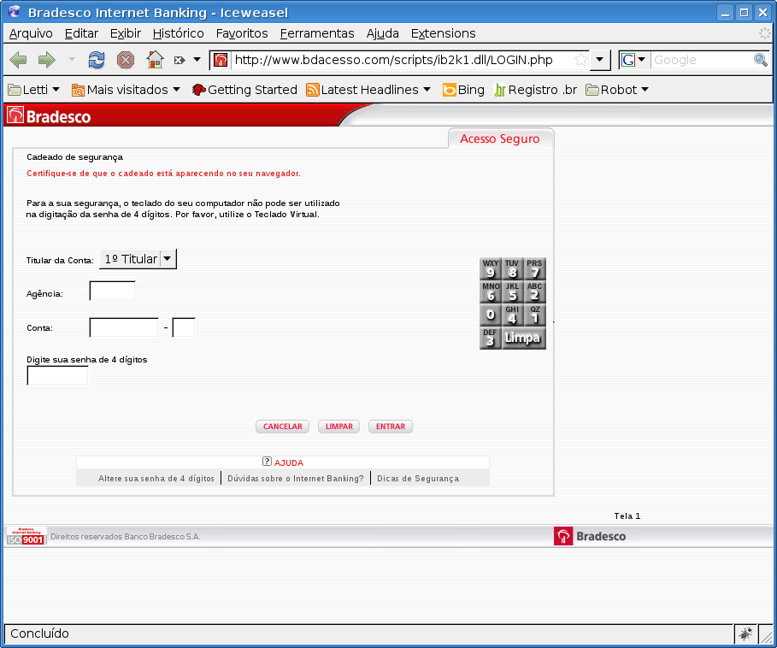Screen dimensions: 777x648
Task: Click the browser Back arrow
Action: [x=18, y=60]
